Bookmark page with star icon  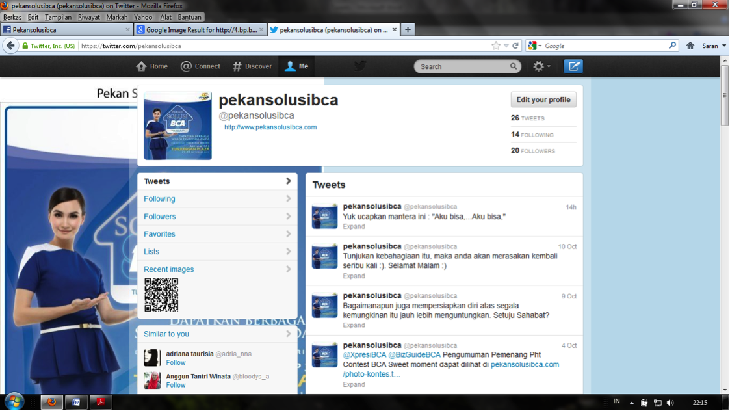[496, 46]
